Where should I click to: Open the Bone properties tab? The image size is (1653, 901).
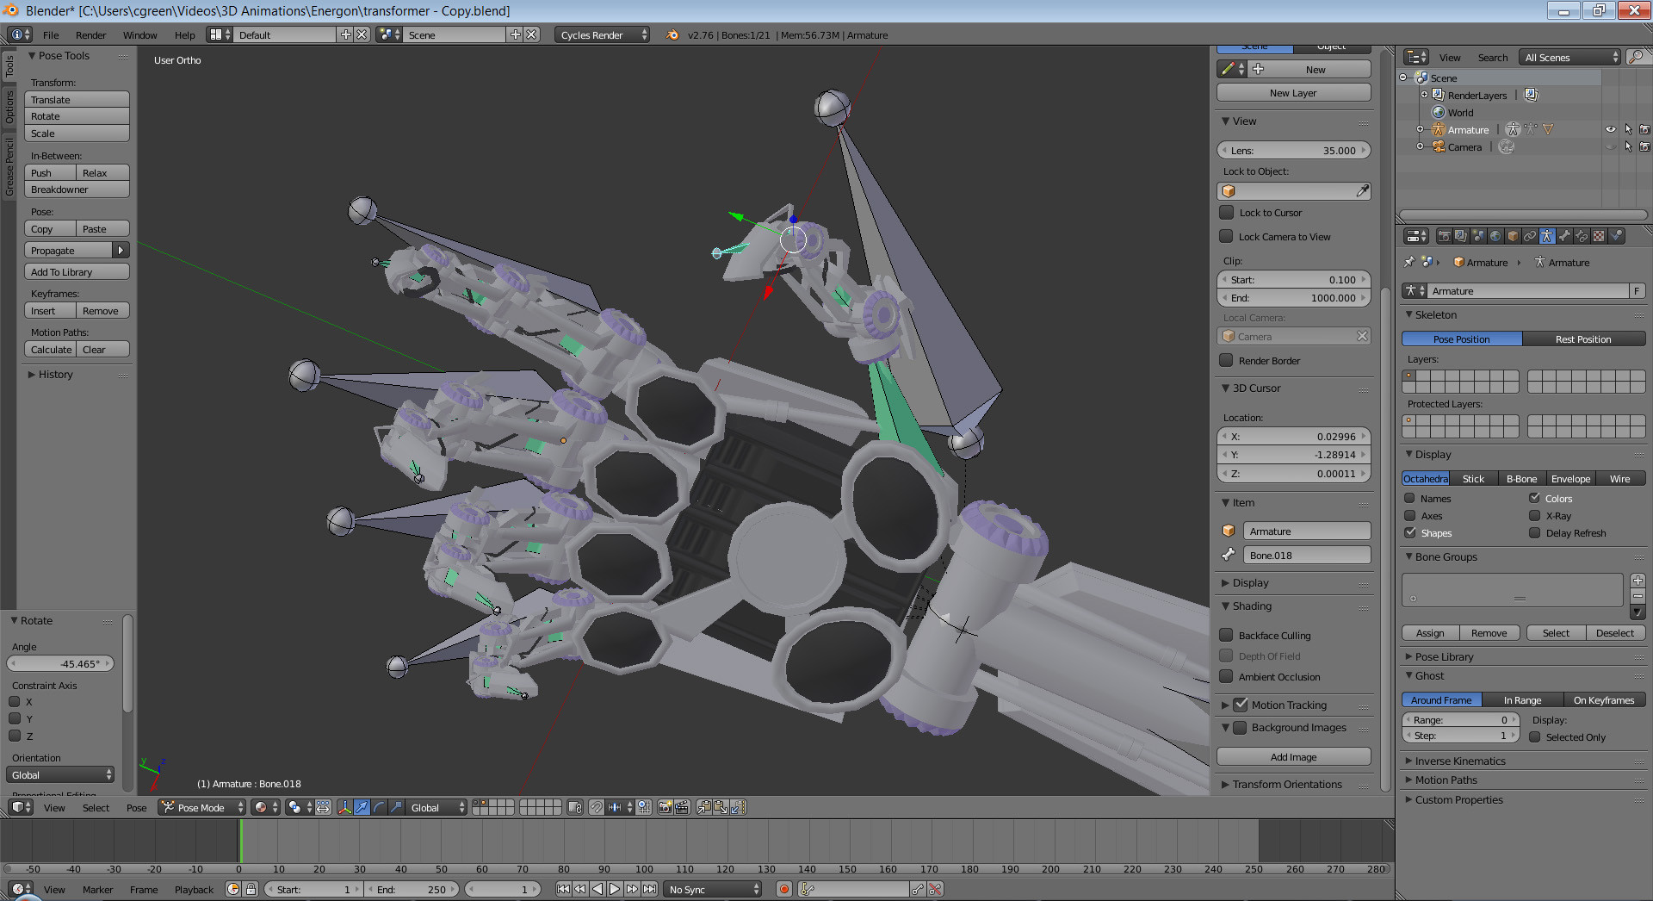(1564, 236)
